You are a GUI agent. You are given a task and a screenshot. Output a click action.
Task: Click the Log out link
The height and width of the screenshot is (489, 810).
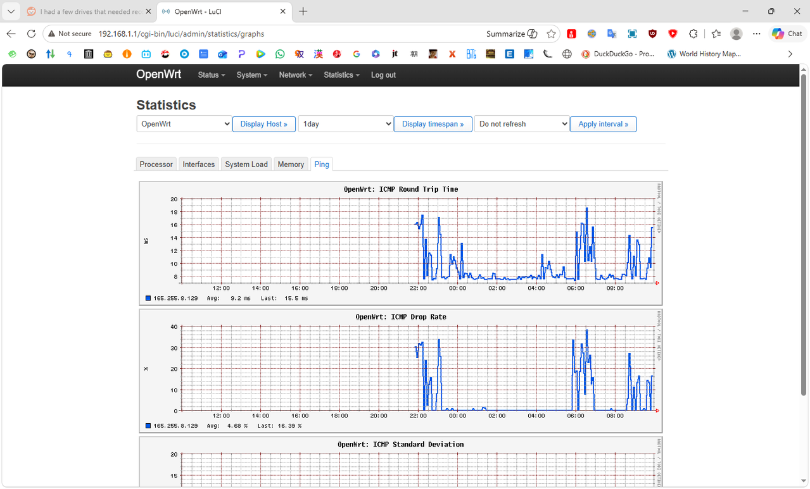383,75
